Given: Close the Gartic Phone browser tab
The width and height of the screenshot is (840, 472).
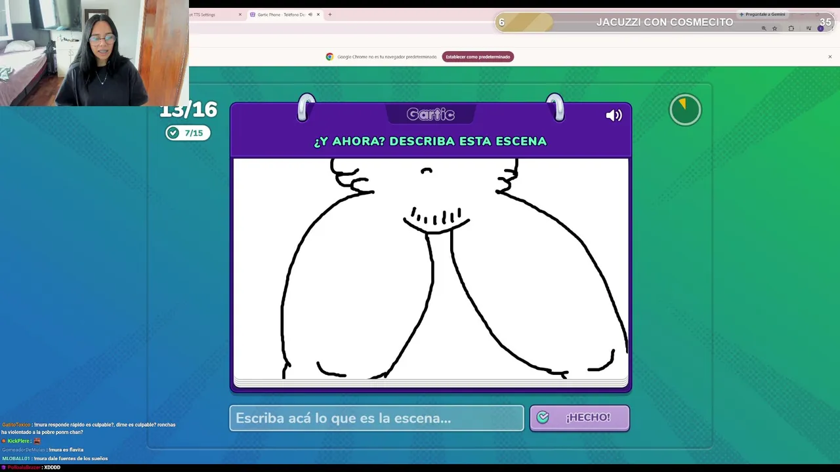Looking at the screenshot, I should tap(318, 14).
